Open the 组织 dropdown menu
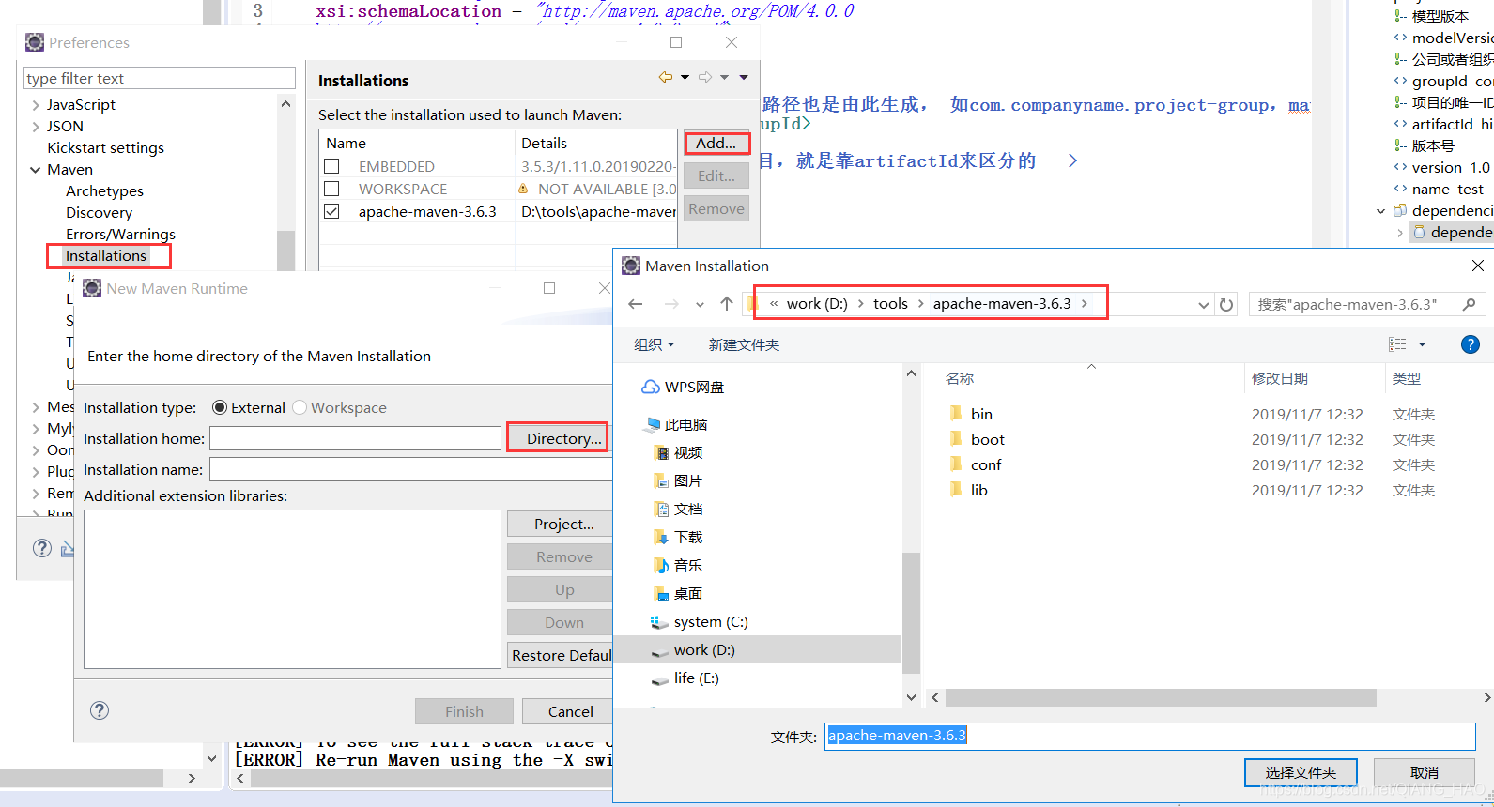This screenshot has width=1494, height=807. coord(655,344)
